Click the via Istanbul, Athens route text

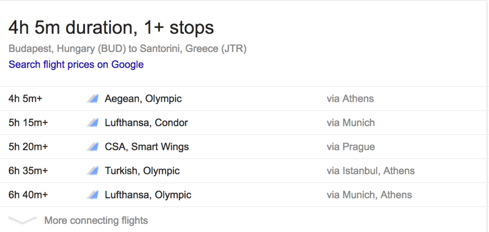click(x=371, y=171)
